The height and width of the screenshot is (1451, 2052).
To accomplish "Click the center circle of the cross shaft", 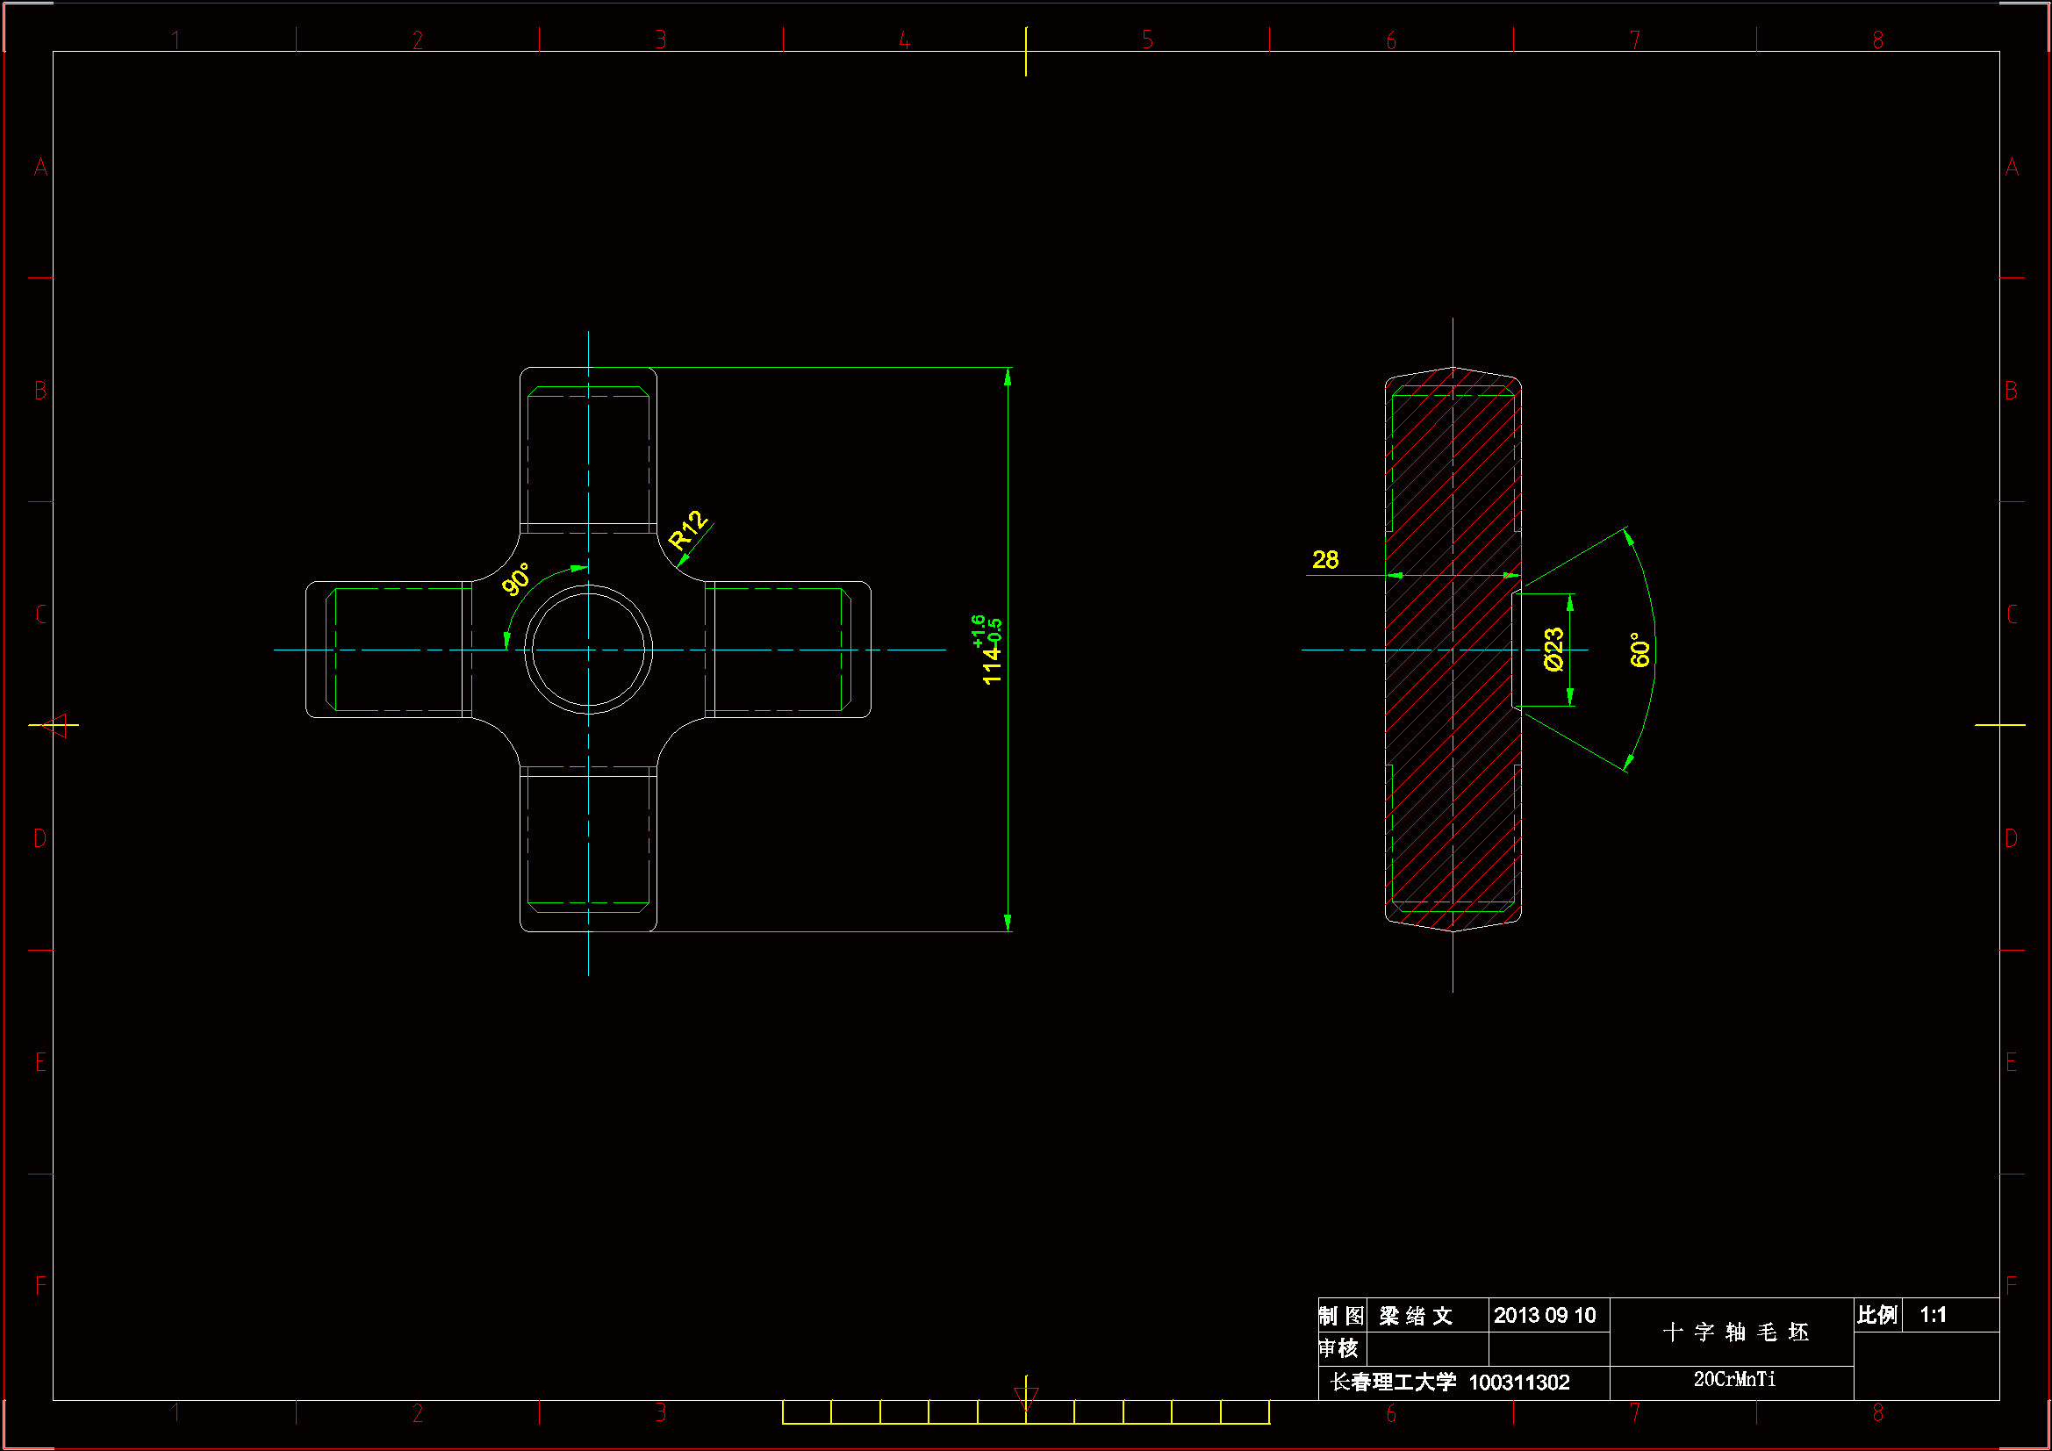I will (x=588, y=650).
